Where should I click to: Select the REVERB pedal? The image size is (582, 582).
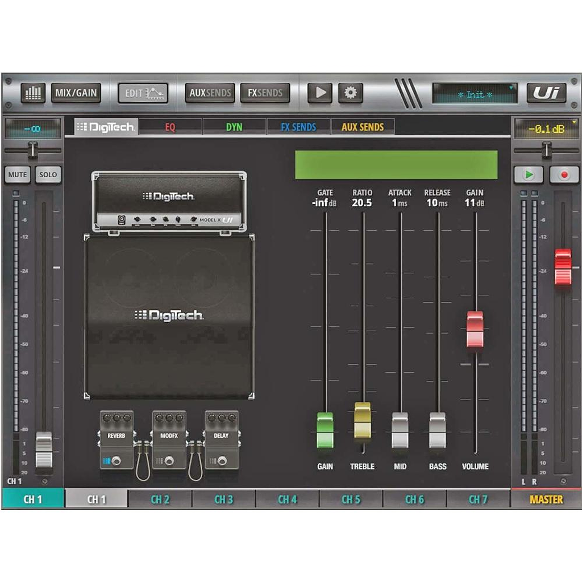116,436
